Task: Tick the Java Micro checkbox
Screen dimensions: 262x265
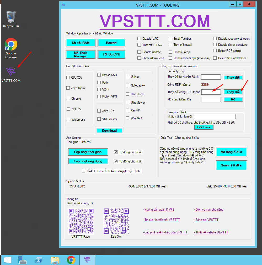Action: point(68,88)
